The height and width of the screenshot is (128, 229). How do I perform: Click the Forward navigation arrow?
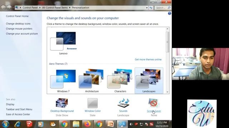[9, 7]
